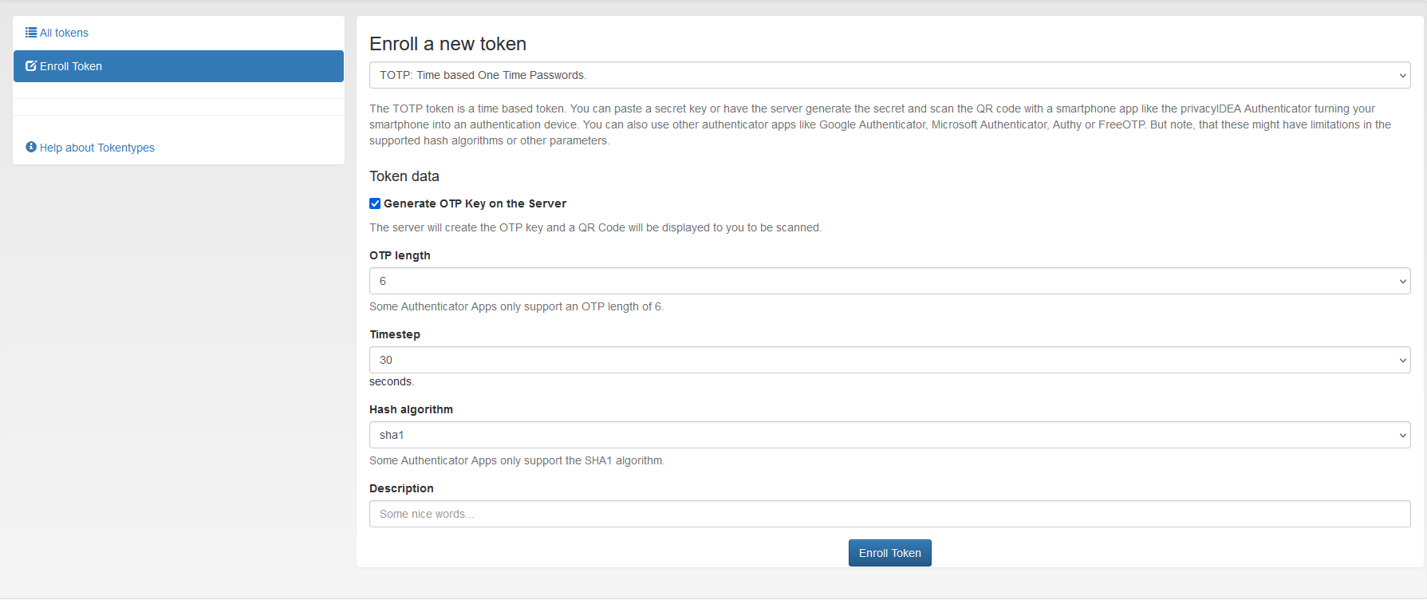The height and width of the screenshot is (600, 1427).
Task: Click the 'Generate OTP Key on the Server' label text
Action: tap(475, 203)
